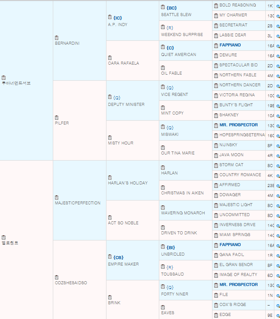This screenshot has height=319, width=280.
Task: Click the clipboard icon above EAVES
Action: 163,307
